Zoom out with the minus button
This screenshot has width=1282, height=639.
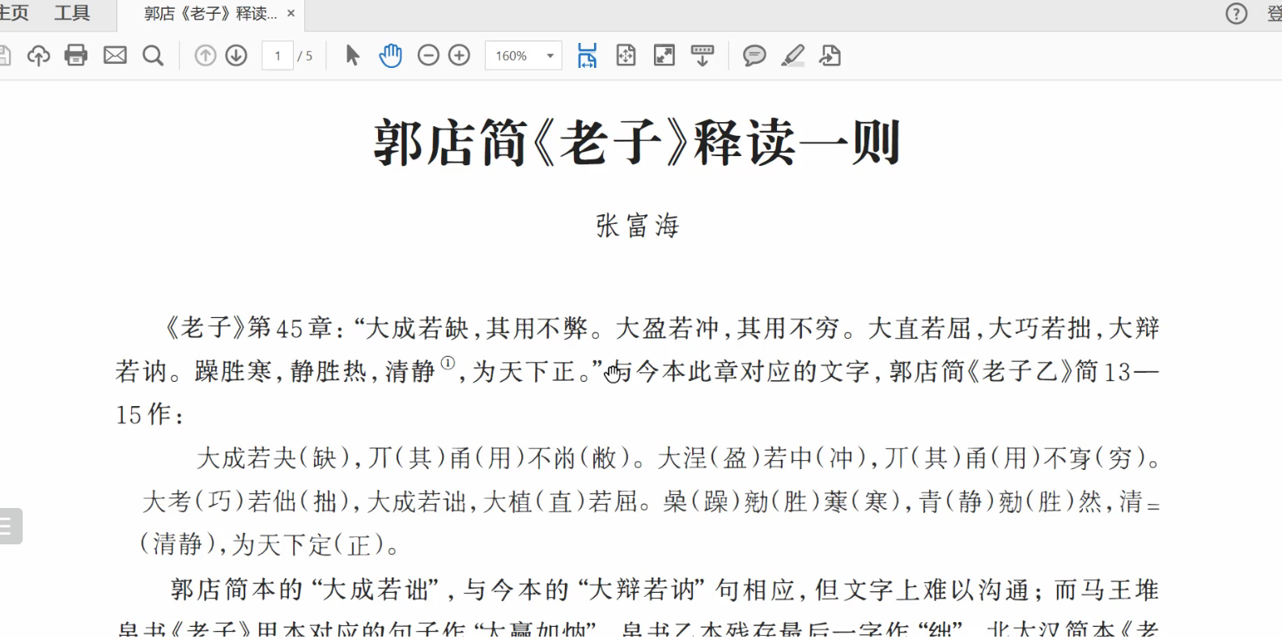pyautogui.click(x=428, y=56)
